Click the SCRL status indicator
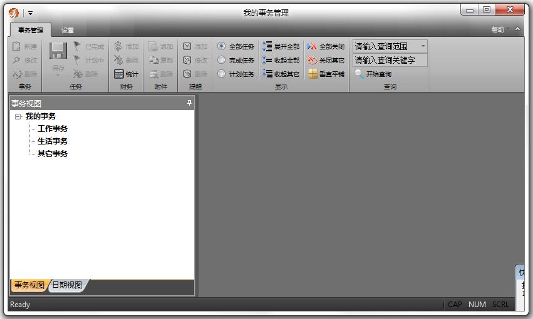Screen dimensions: 533x319 [x=500, y=305]
